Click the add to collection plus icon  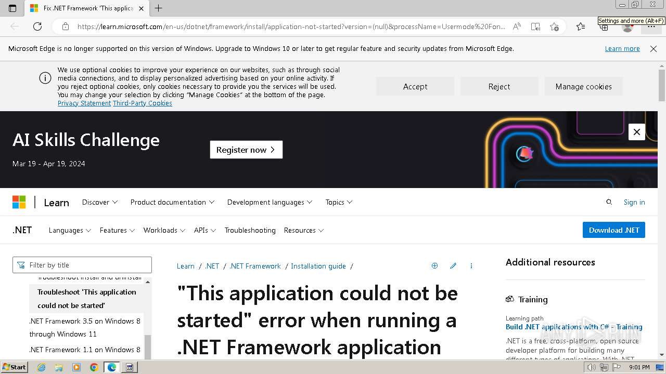(x=434, y=265)
